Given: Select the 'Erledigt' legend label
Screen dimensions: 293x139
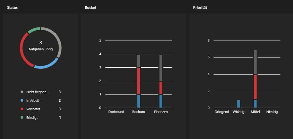Looking at the screenshot, I should pyautogui.click(x=33, y=117).
